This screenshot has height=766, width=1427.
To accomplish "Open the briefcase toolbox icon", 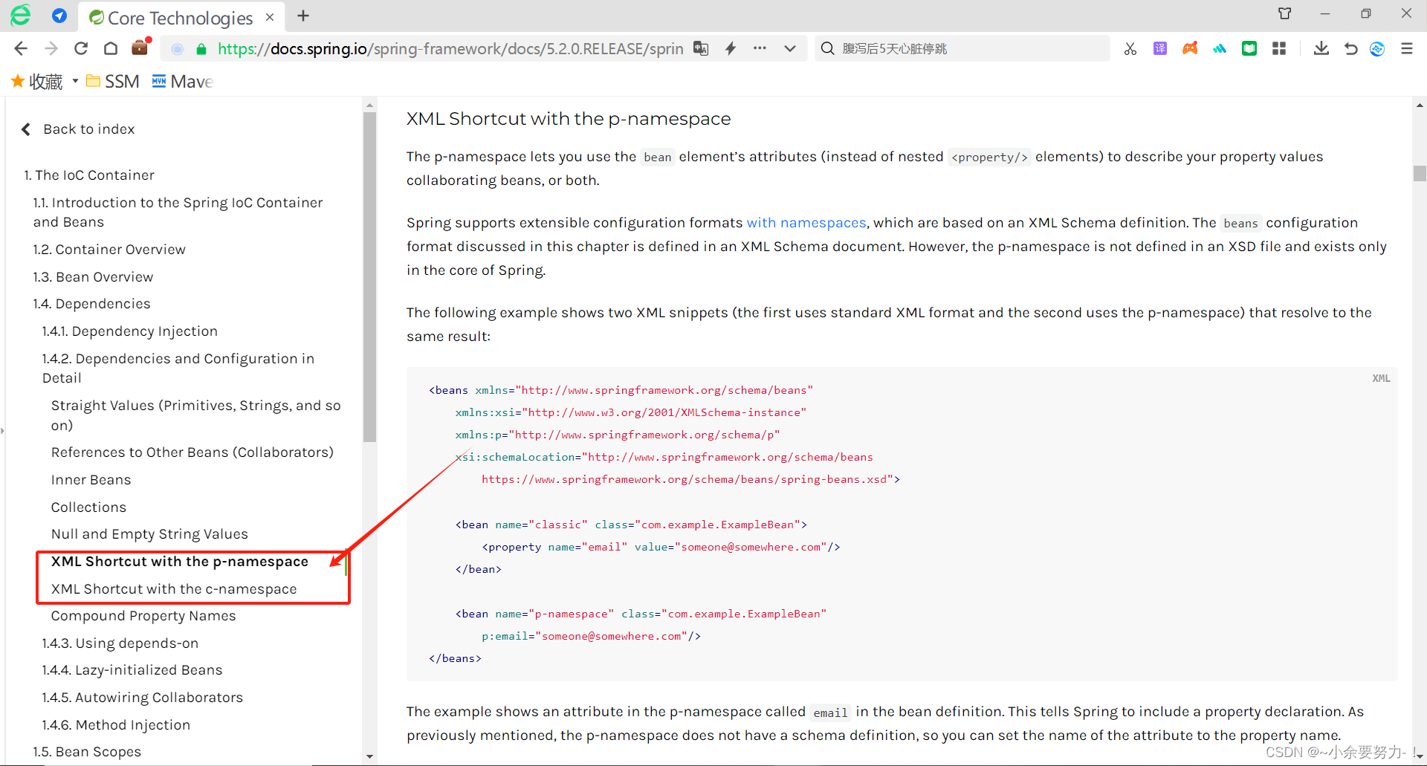I will [x=140, y=48].
